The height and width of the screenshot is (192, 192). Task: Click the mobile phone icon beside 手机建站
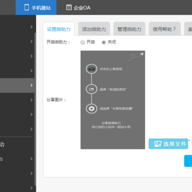point(27,7)
